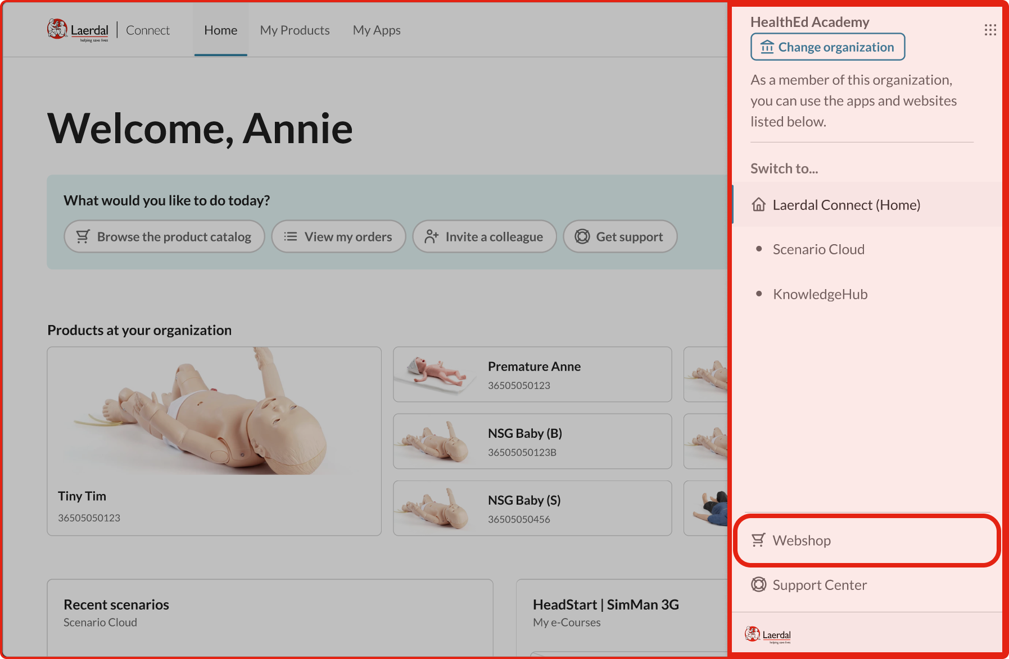Open the My Products tab
1009x659 pixels.
point(295,30)
